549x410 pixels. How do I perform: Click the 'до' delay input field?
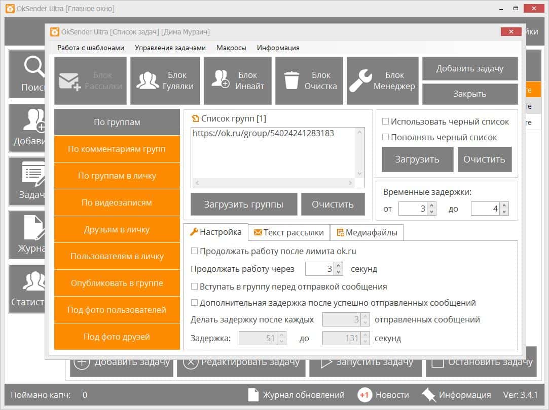click(x=485, y=209)
